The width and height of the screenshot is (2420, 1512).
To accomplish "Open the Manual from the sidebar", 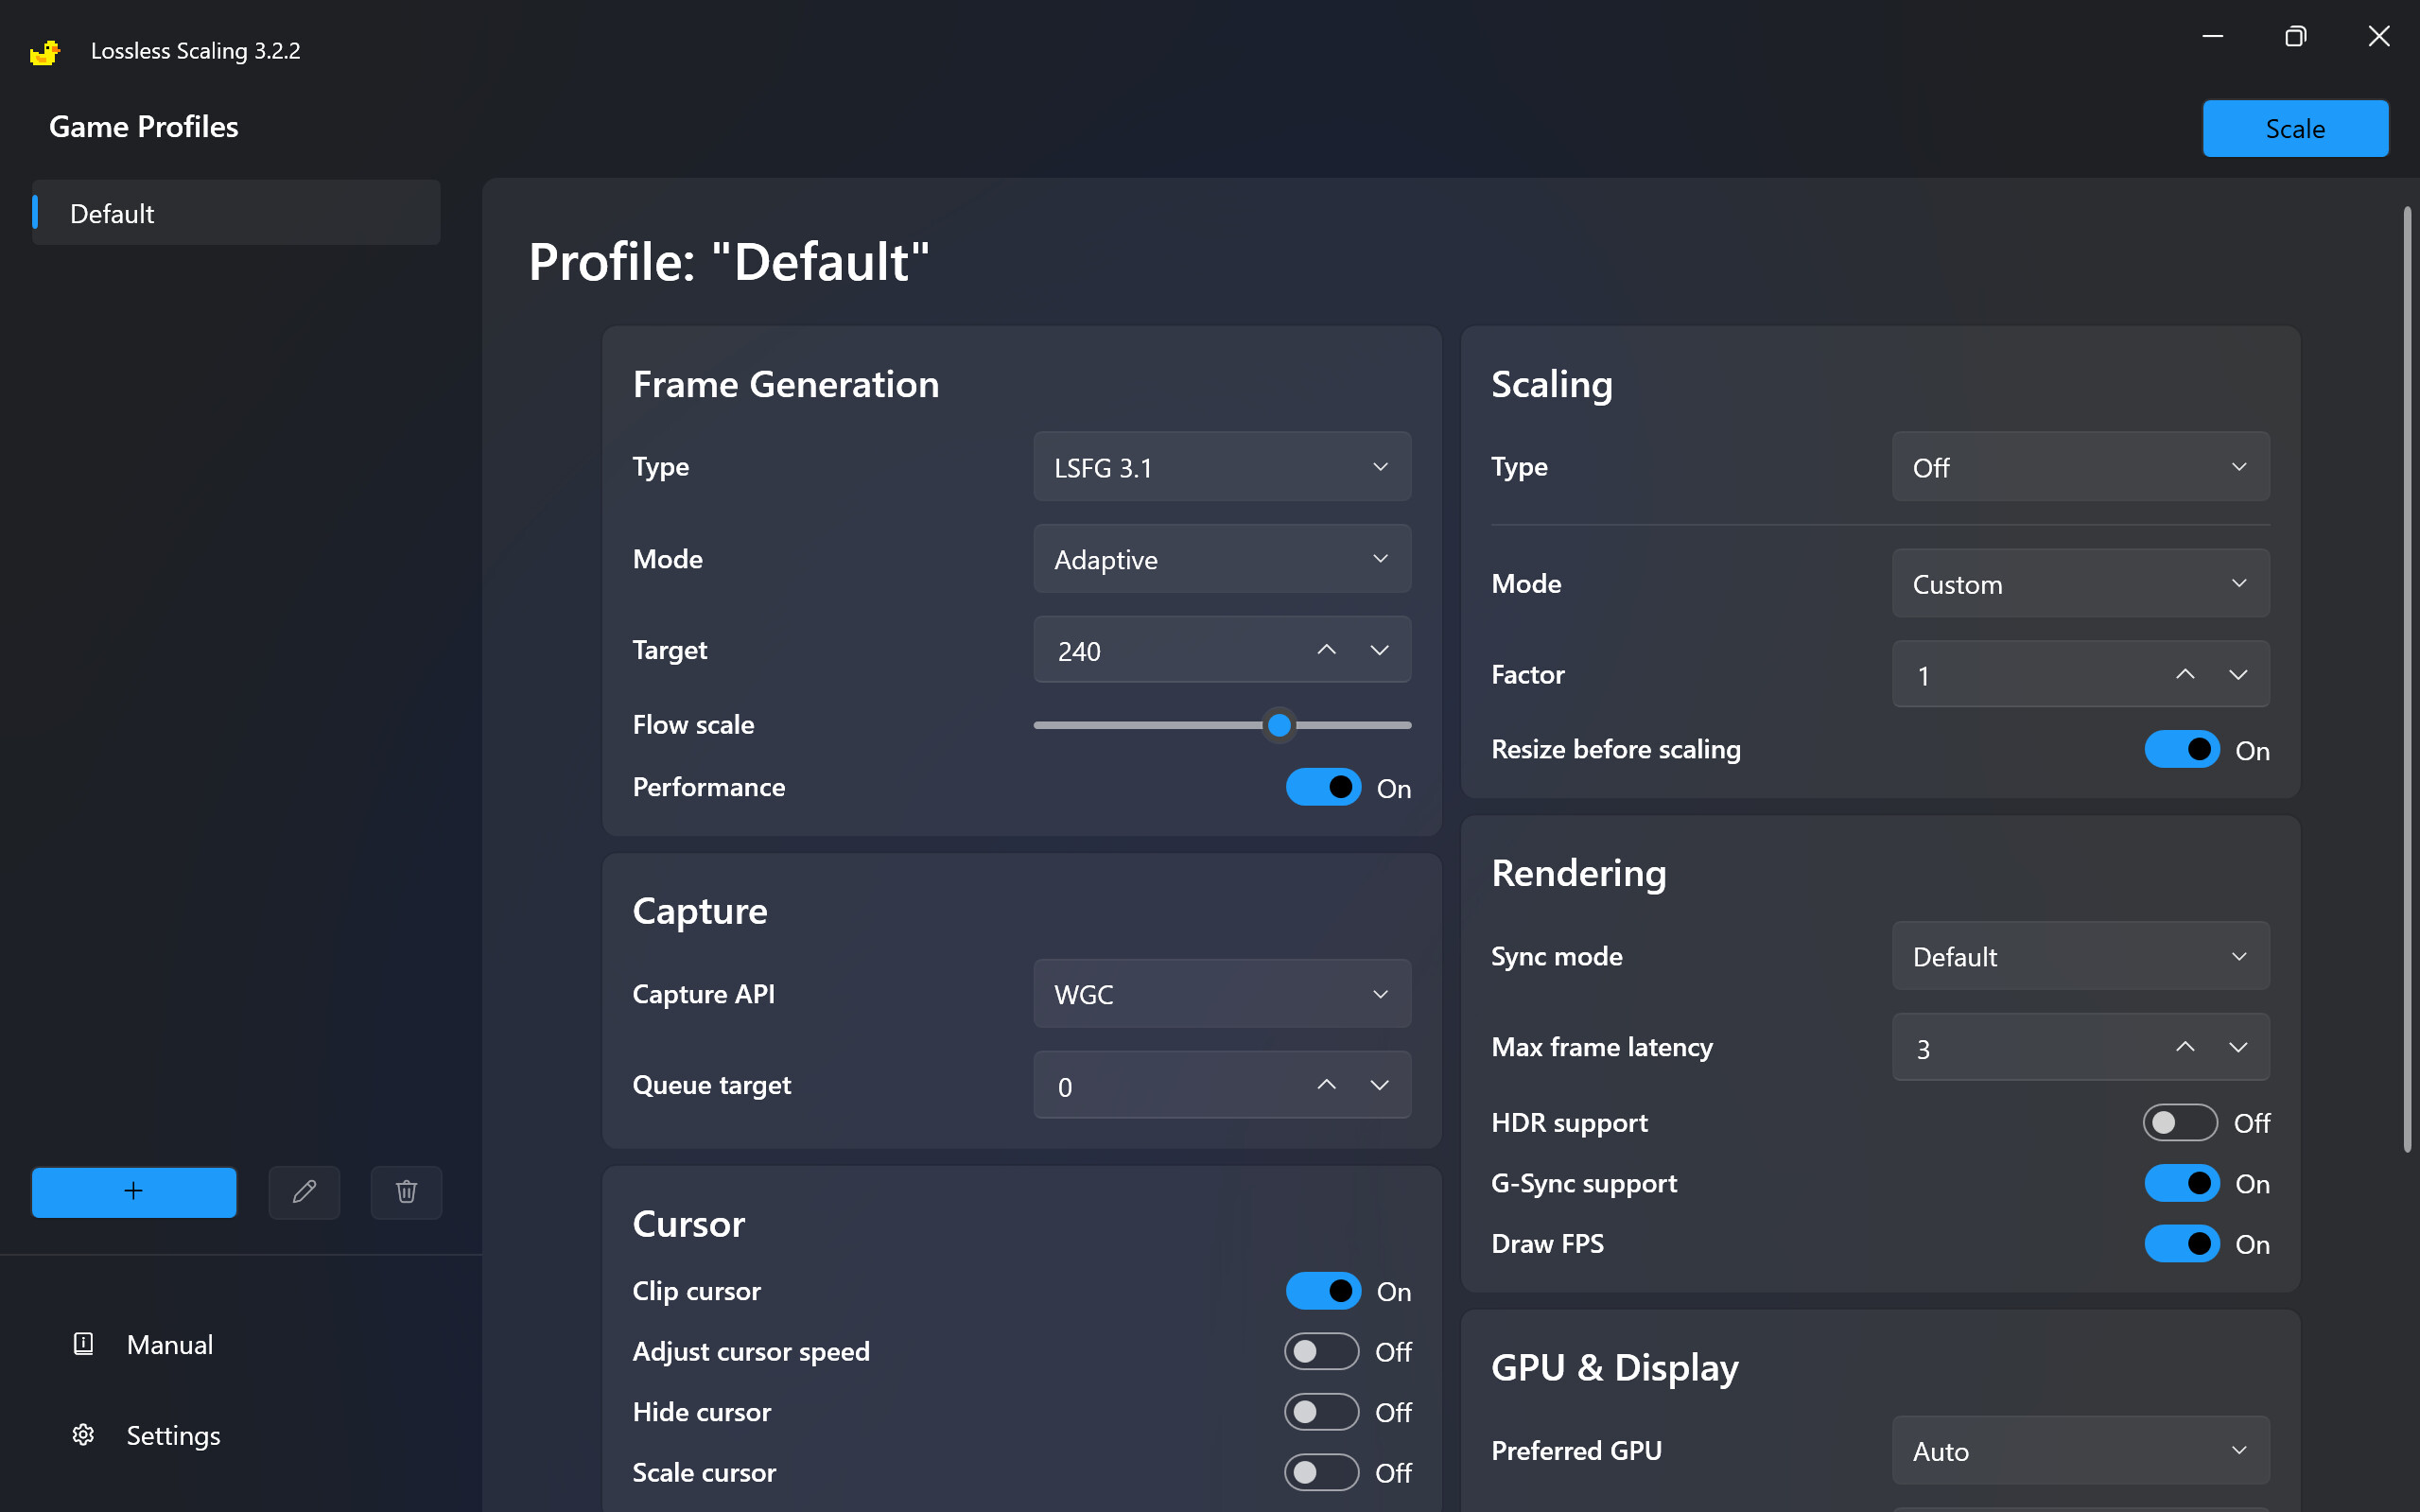I will [168, 1344].
